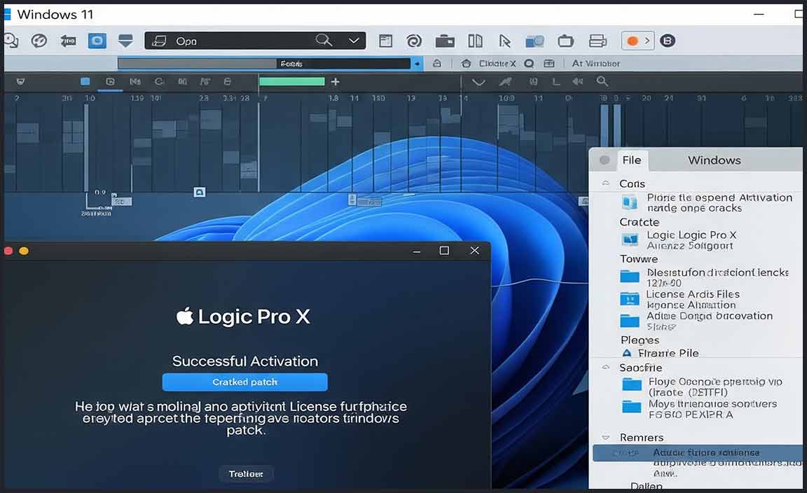Switch to the File tab in side panel
This screenshot has width=807, height=493.
pos(631,160)
